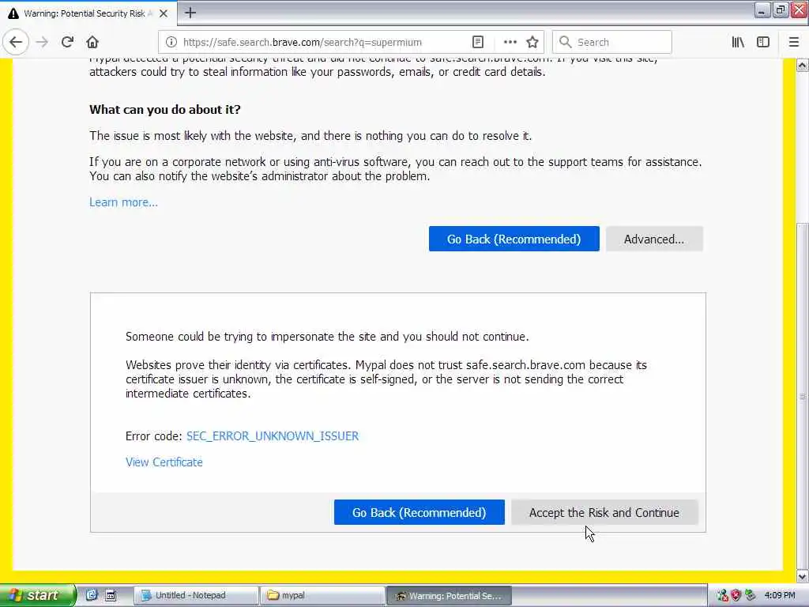Show sidebars icon in toolbar

(x=763, y=42)
